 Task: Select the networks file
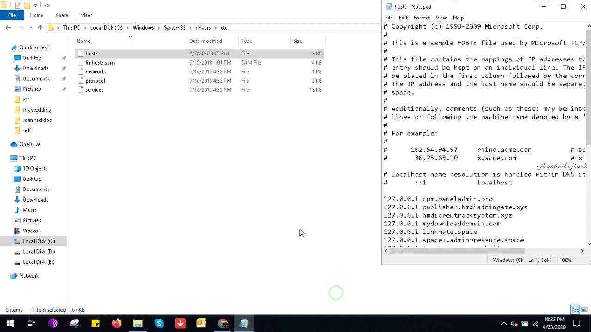(x=96, y=72)
